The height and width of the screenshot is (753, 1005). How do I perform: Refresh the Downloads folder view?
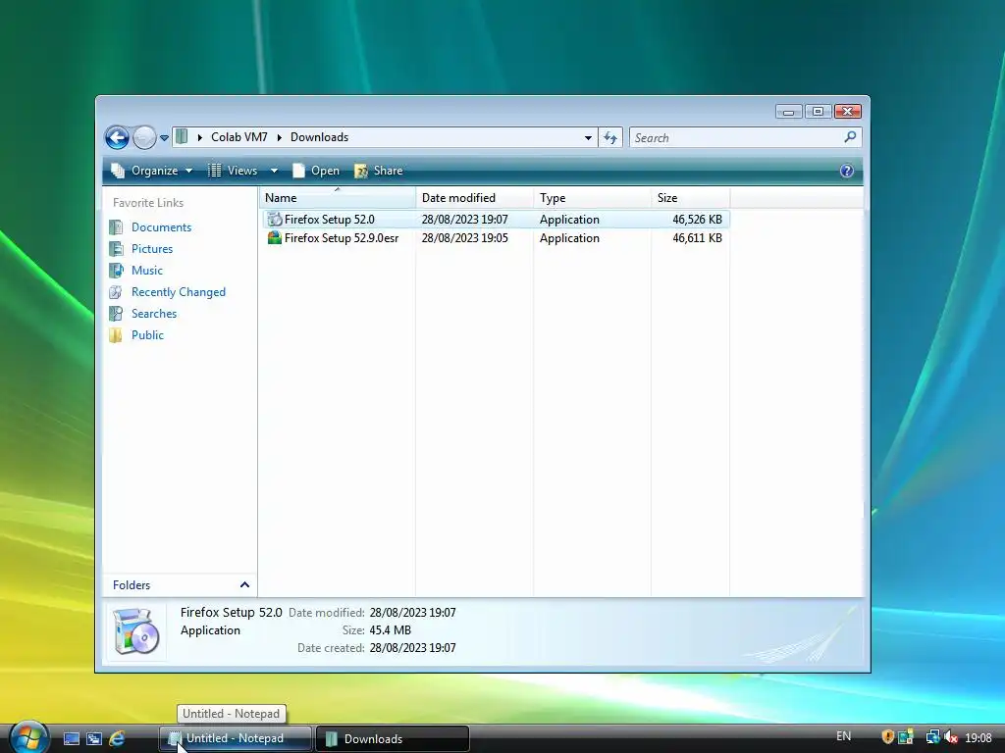[x=610, y=137]
